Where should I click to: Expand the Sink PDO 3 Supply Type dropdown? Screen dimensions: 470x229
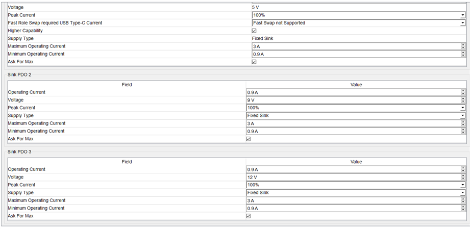tap(462, 193)
